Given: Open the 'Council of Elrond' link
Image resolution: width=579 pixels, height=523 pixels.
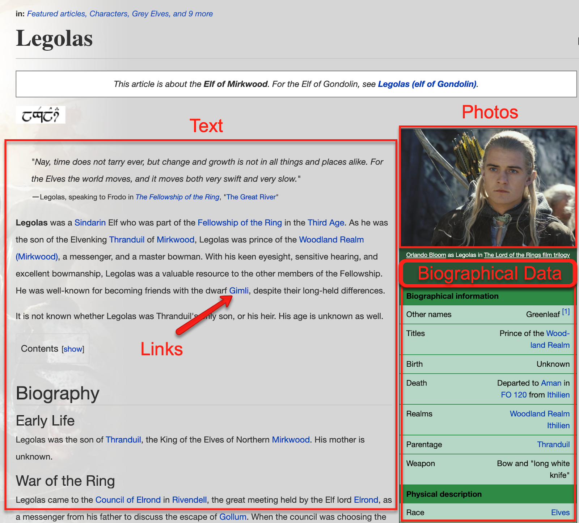Looking at the screenshot, I should (x=128, y=500).
